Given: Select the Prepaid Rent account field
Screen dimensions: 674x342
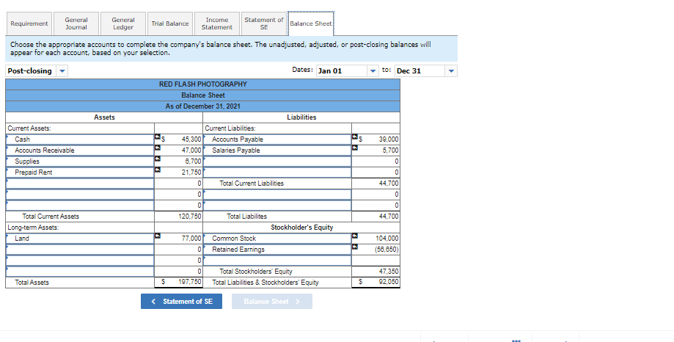Looking at the screenshot, I should pos(80,172).
